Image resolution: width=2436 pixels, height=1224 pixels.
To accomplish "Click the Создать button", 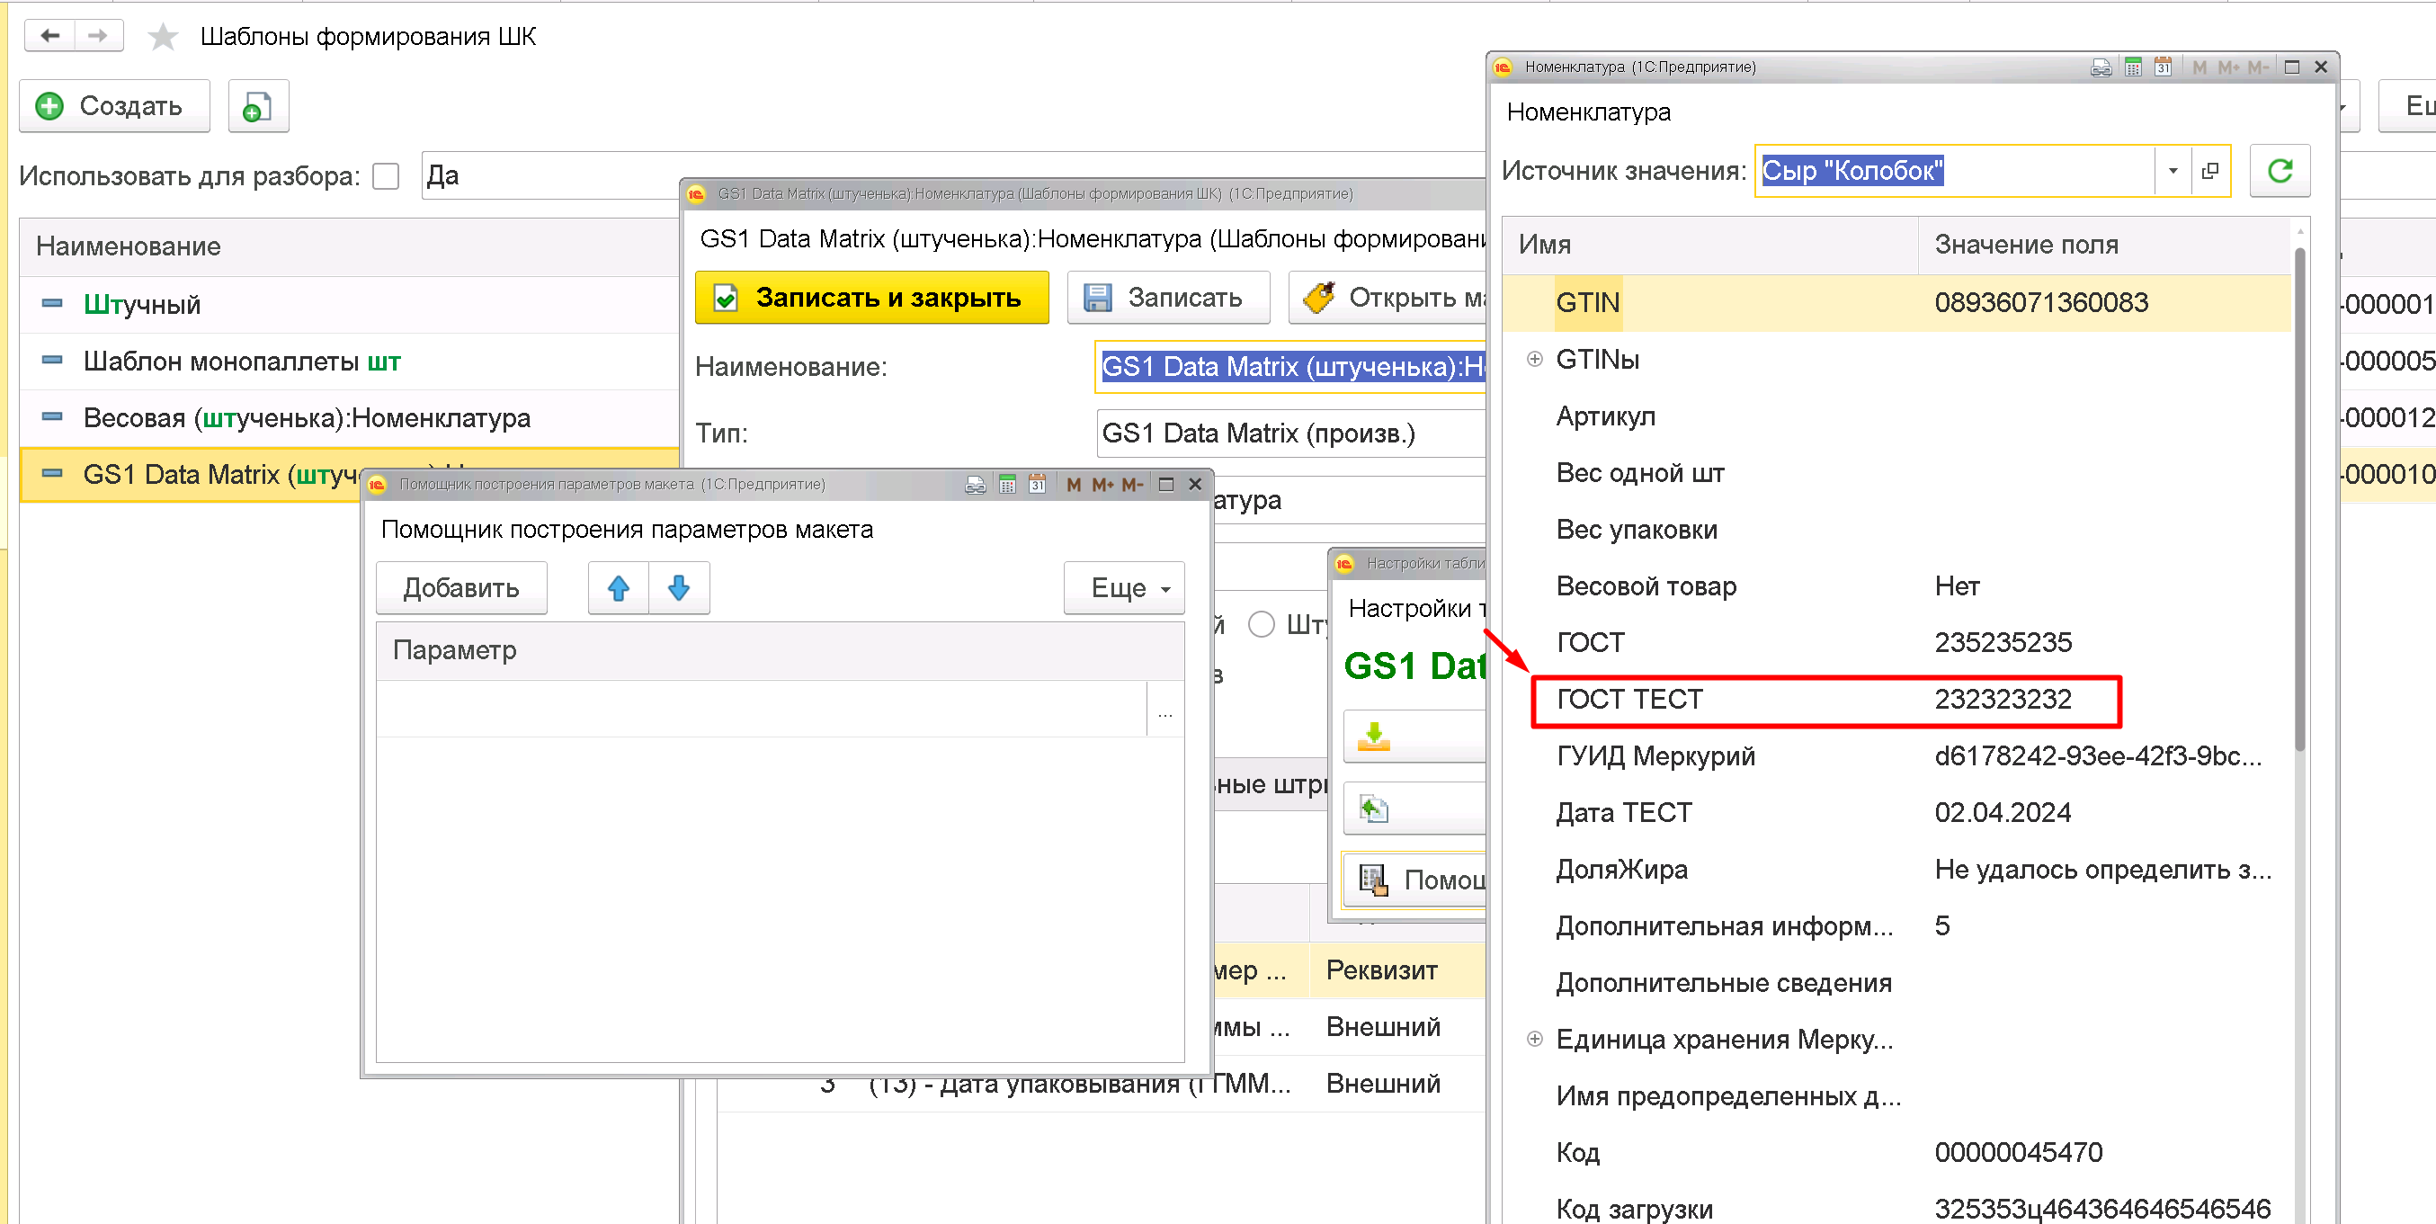I will point(114,106).
